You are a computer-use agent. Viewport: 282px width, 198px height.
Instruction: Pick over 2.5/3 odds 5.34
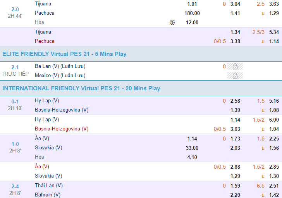tap(274, 32)
